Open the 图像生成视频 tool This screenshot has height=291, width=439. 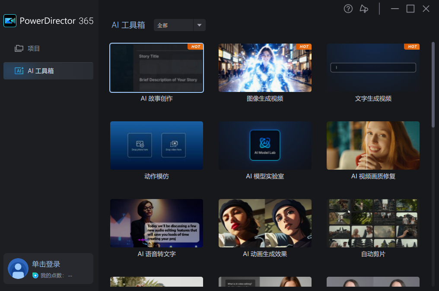tap(265, 68)
